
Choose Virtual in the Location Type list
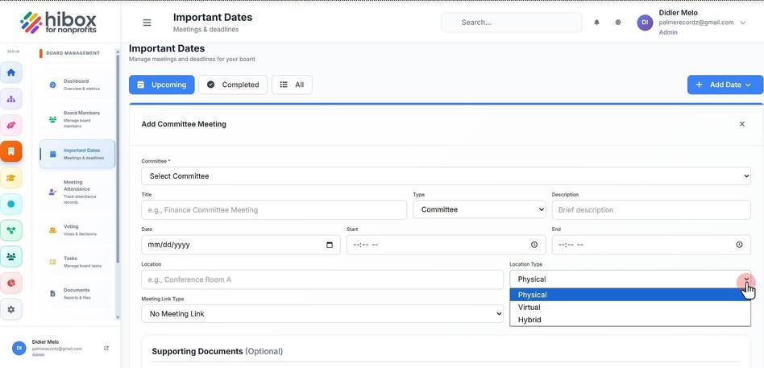coord(630,307)
